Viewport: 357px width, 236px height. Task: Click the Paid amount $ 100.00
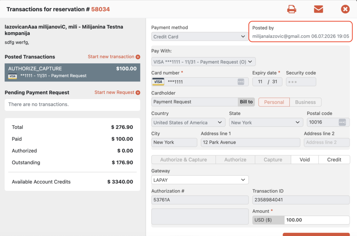coord(122,139)
